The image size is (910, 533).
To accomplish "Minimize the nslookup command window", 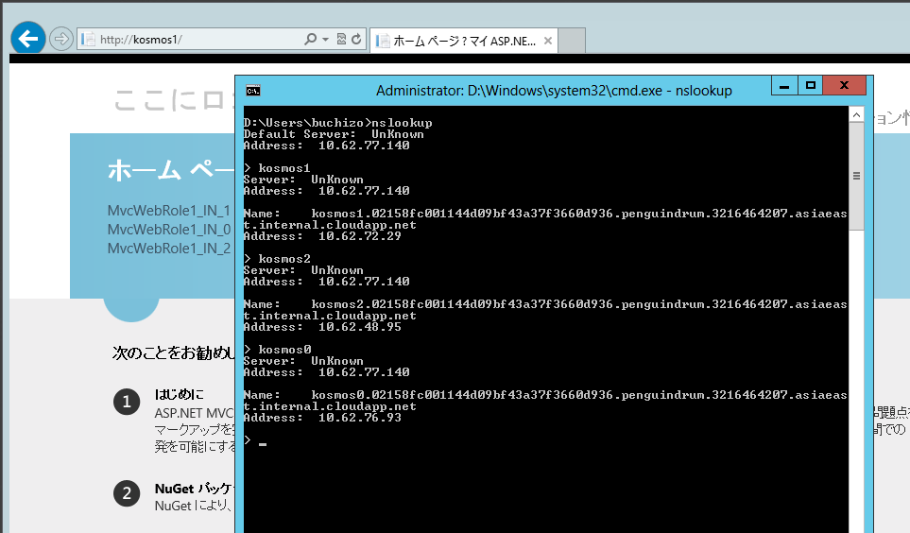I will pyautogui.click(x=783, y=86).
